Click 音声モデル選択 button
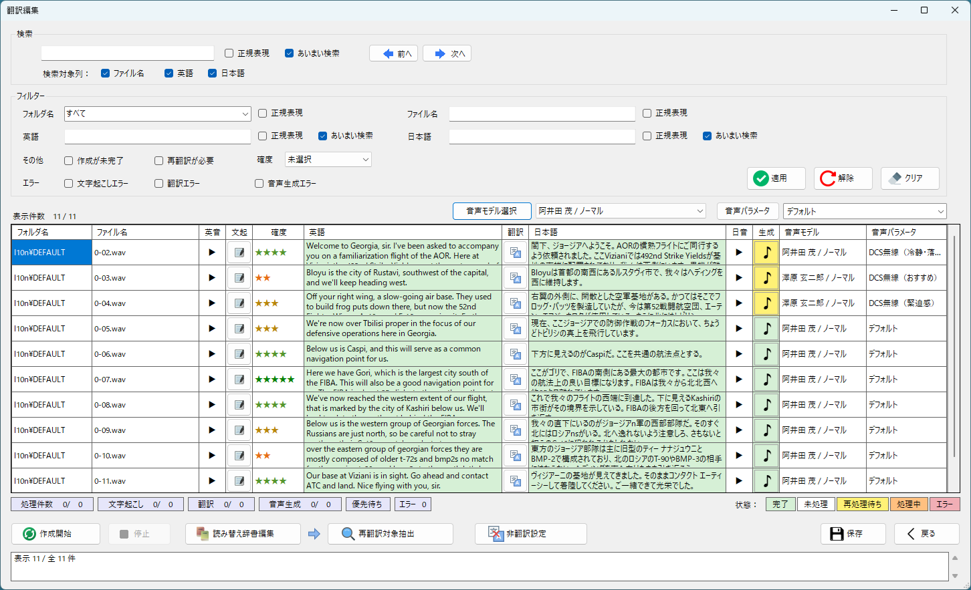 pyautogui.click(x=492, y=211)
